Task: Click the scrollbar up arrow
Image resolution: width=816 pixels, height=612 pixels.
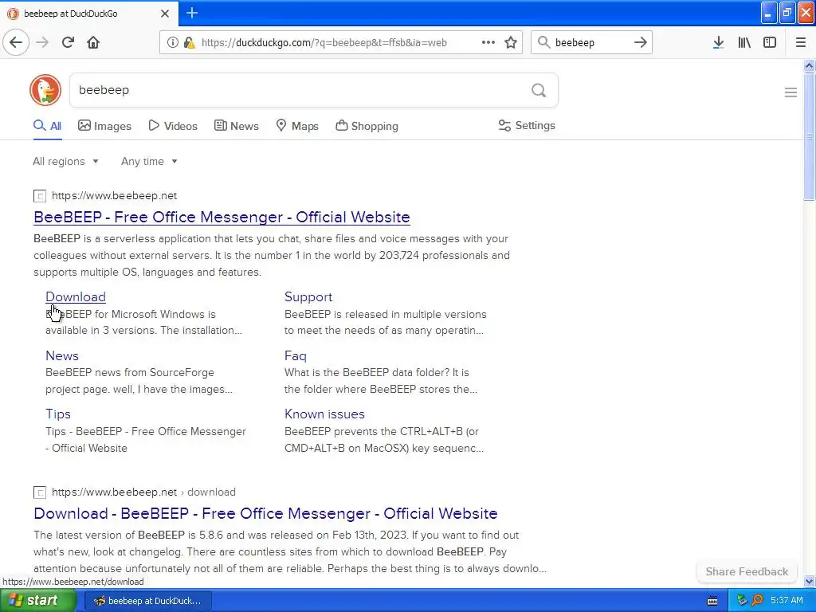Action: (x=810, y=65)
